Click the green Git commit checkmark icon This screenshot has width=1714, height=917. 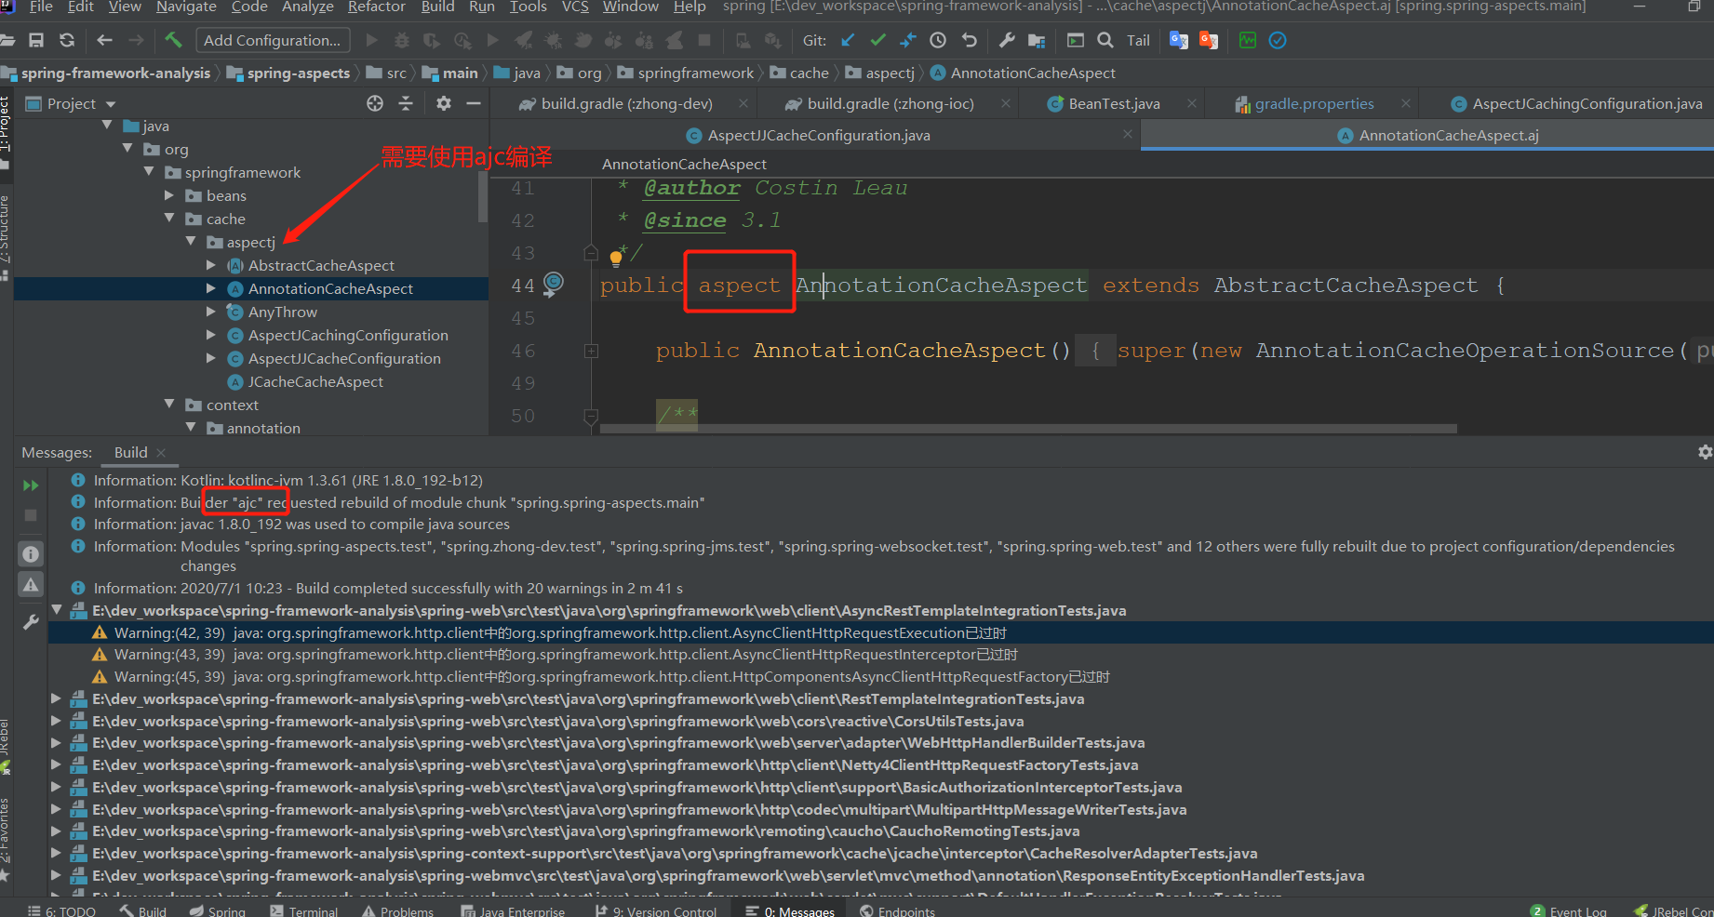pos(877,40)
